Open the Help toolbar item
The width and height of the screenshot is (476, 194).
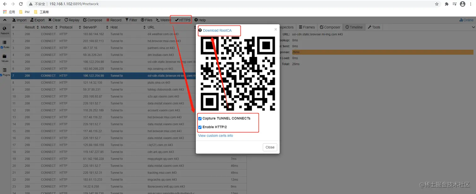coord(200,20)
